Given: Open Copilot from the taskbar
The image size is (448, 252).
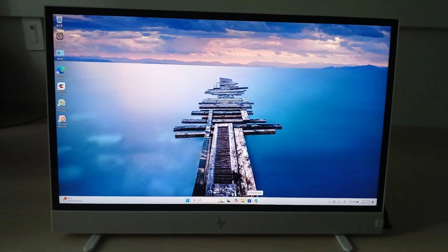Looking at the screenshot, I should [x=236, y=201].
